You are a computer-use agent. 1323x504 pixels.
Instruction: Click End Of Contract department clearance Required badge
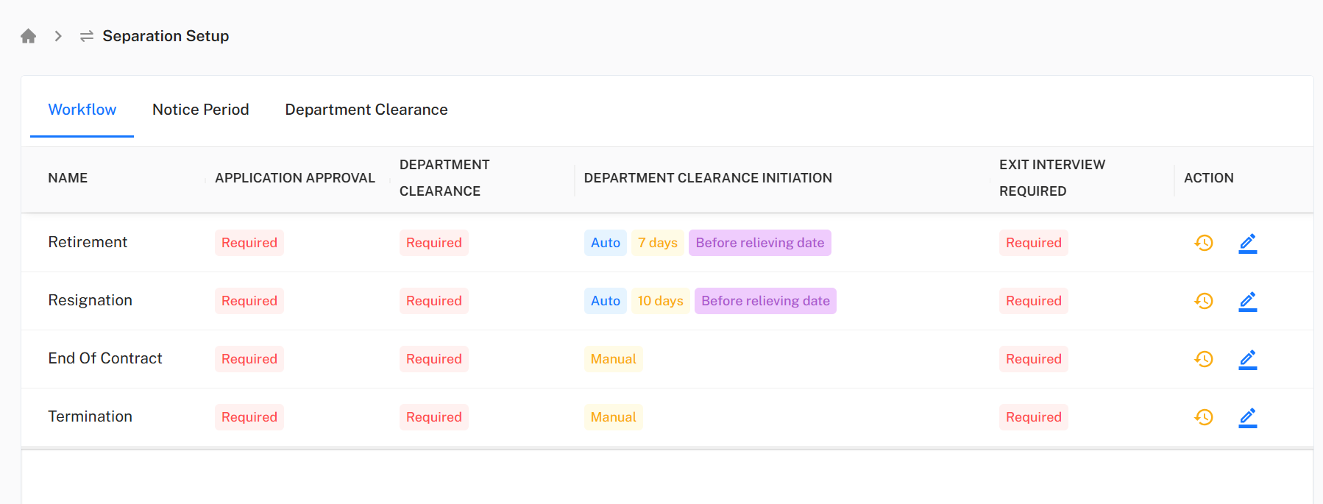(434, 359)
